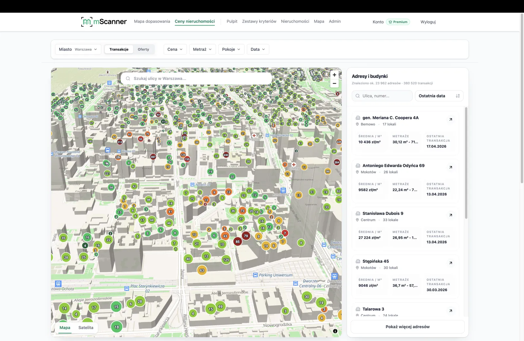Click the Norblin 01 transit stop icon

[193, 185]
